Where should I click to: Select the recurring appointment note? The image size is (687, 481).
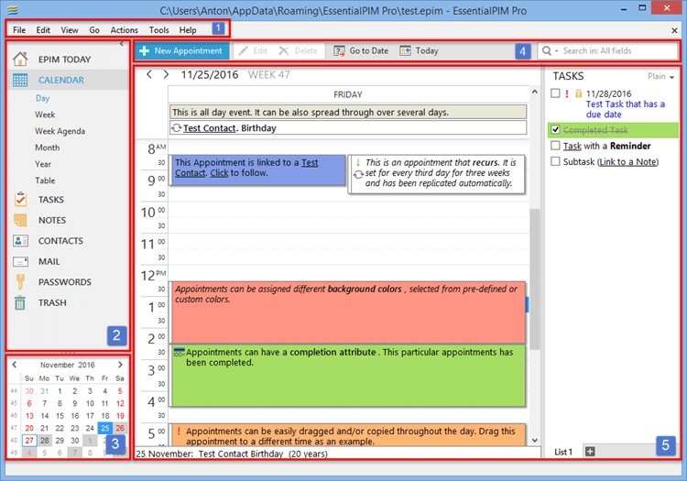coord(436,174)
